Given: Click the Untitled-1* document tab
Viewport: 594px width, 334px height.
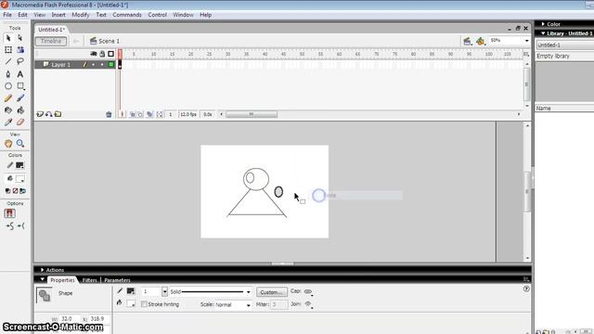Looking at the screenshot, I should (x=52, y=29).
